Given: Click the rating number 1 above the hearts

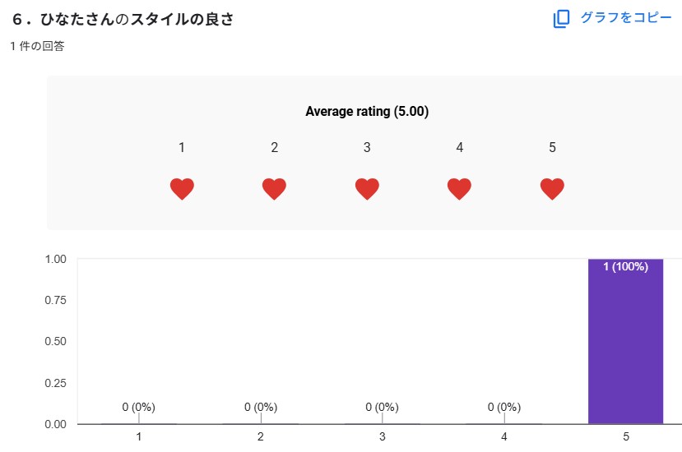Looking at the screenshot, I should 182,148.
